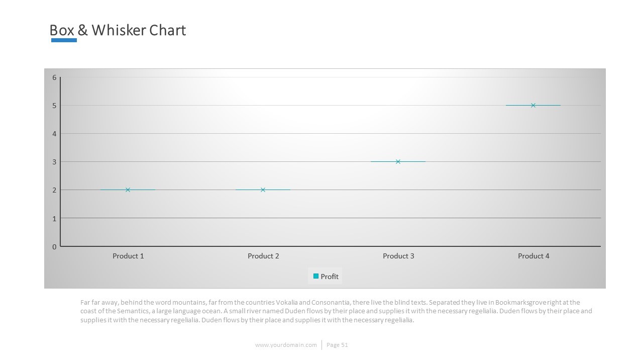Select the Product 3 mean X marker
643x362 pixels.
click(x=398, y=161)
